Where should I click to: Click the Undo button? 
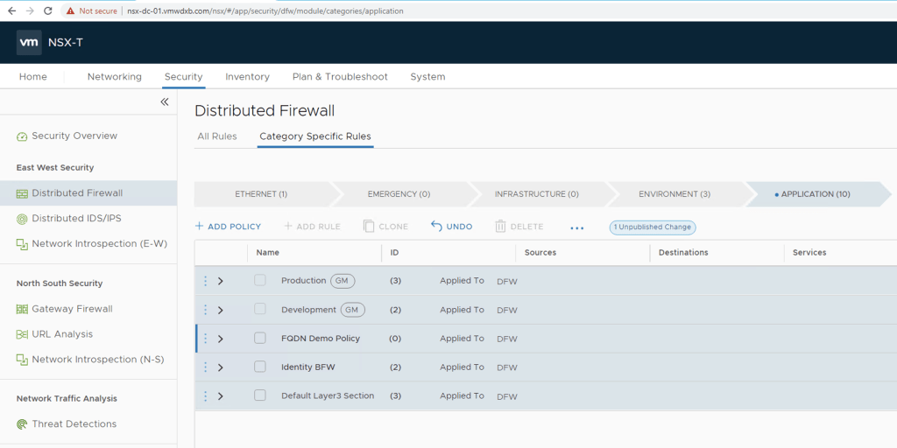coord(451,227)
